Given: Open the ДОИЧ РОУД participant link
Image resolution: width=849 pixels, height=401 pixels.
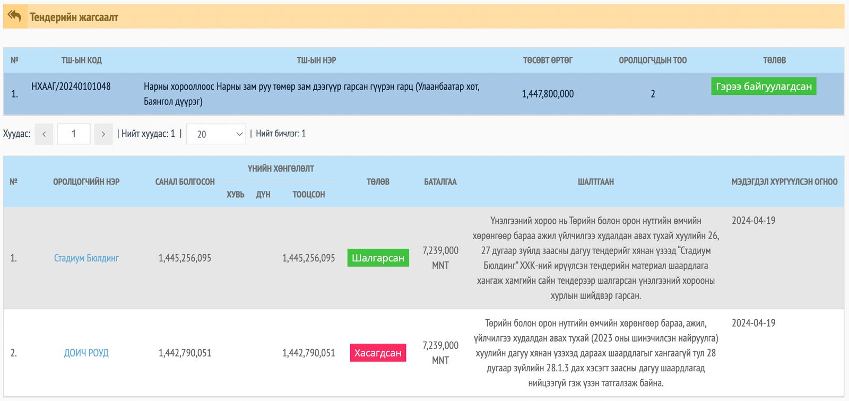Looking at the screenshot, I should pyautogui.click(x=86, y=353).
